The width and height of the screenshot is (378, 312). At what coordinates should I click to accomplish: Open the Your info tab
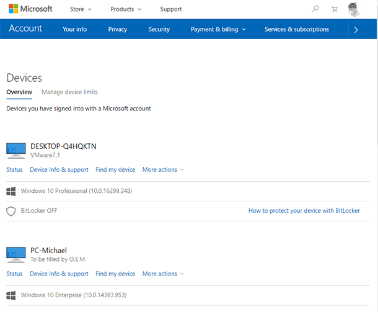pos(75,29)
